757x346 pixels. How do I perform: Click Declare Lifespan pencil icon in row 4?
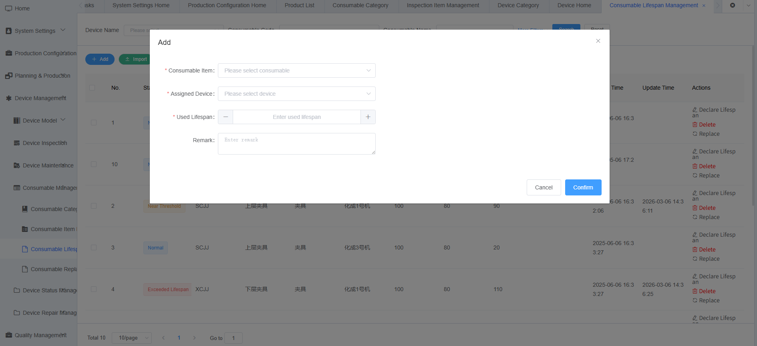point(695,276)
